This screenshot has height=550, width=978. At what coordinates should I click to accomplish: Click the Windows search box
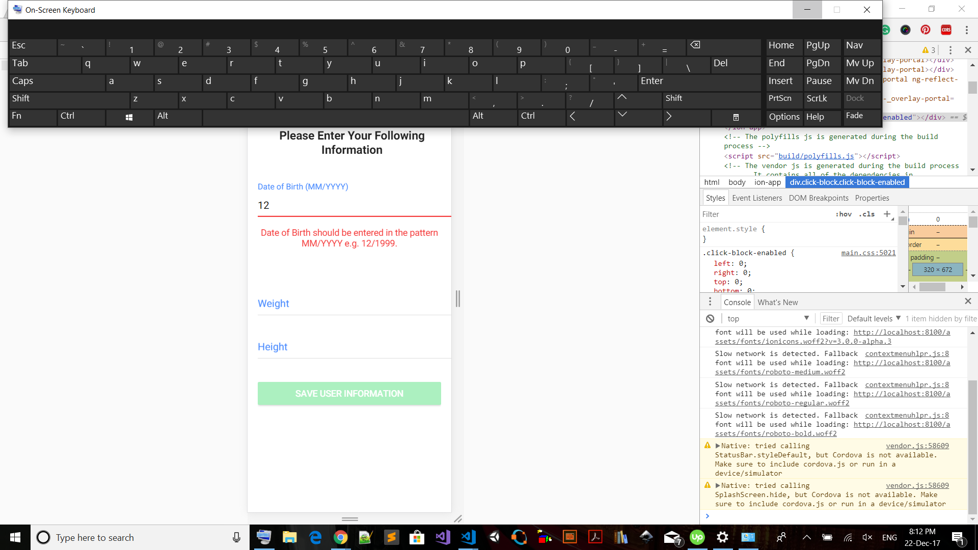point(141,537)
